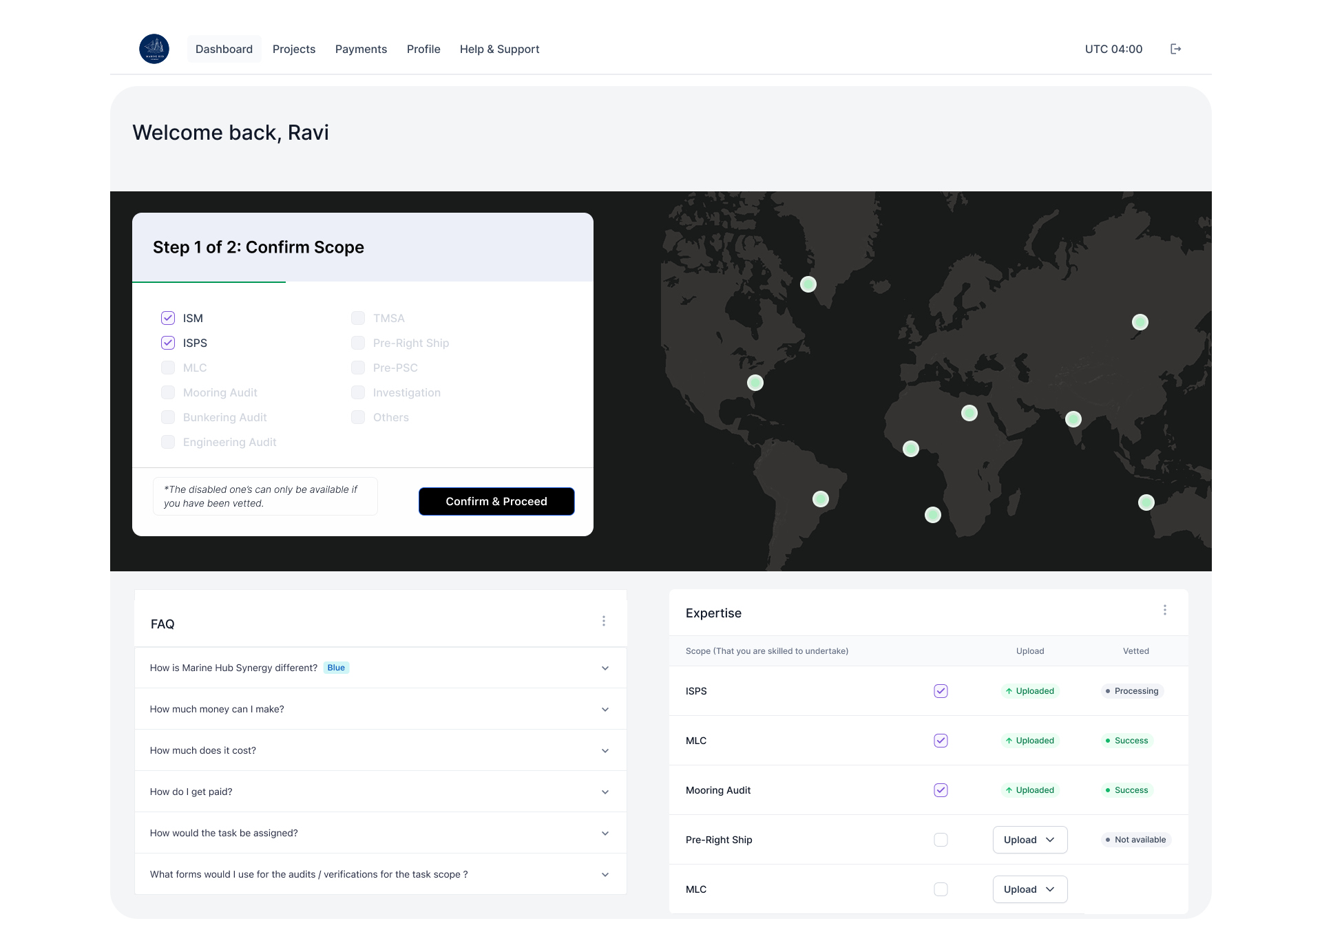Uncheck the ISM scope checkbox
Image resolution: width=1322 pixels, height=943 pixels.
(167, 318)
